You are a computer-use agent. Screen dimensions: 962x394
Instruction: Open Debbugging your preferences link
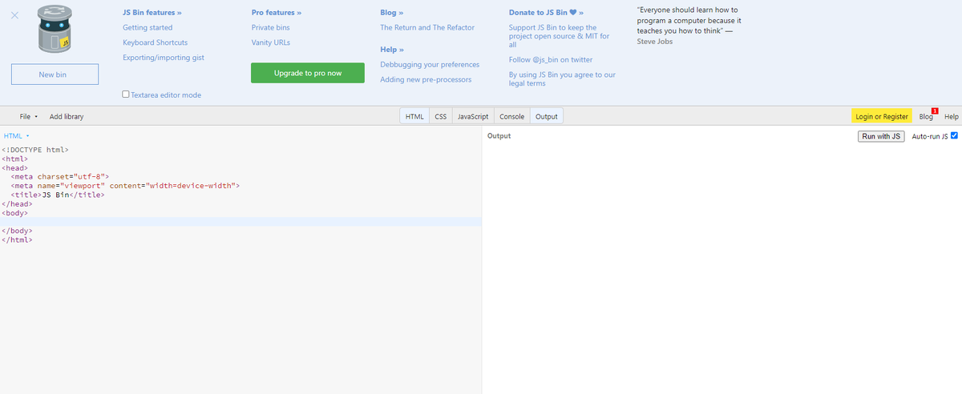[430, 64]
